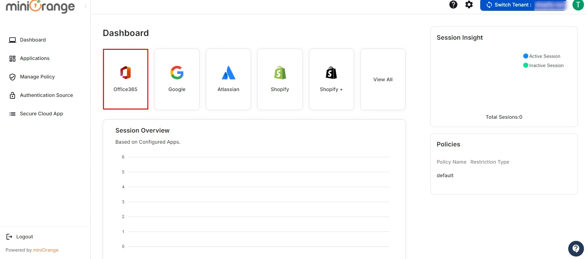Click the Office365 card label
The image size is (587, 259).
coord(126,89)
